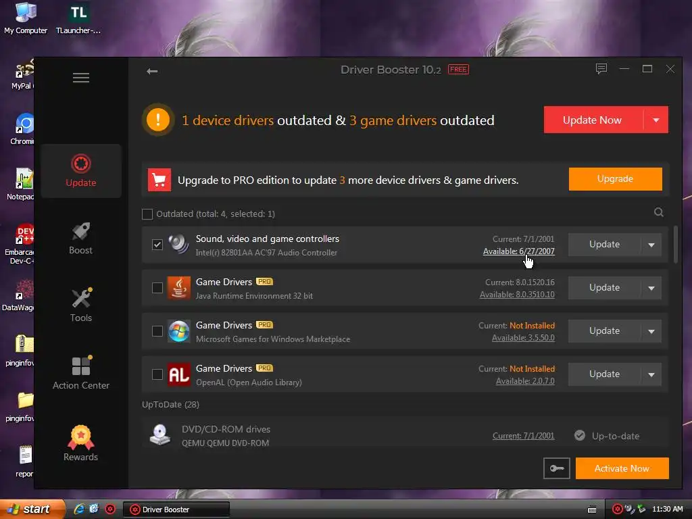Expand Update dropdown for Intel AC'97 Audio

tap(651, 245)
